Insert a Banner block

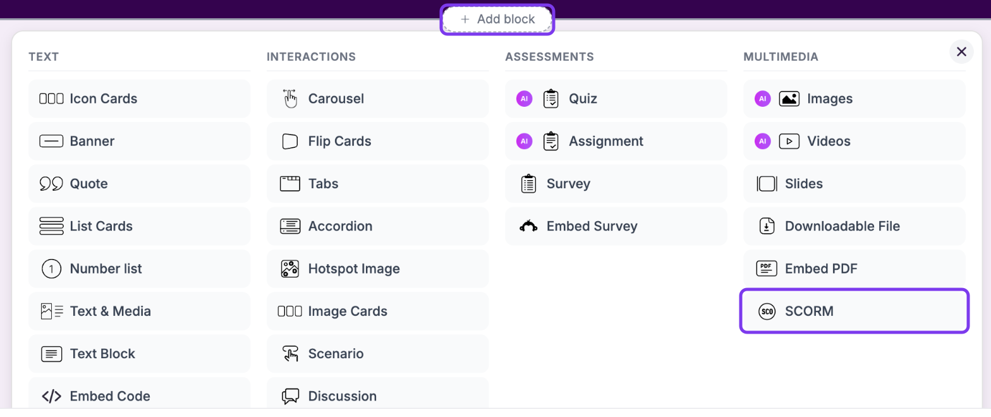point(139,141)
